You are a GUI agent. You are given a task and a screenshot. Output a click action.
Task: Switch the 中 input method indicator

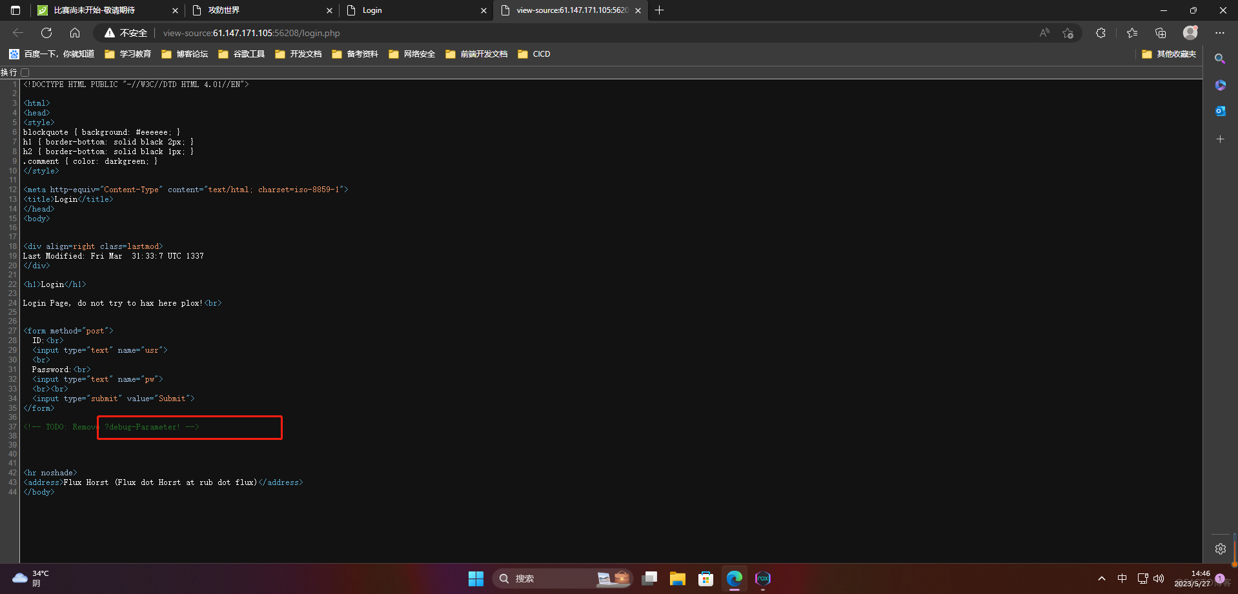[x=1122, y=579]
